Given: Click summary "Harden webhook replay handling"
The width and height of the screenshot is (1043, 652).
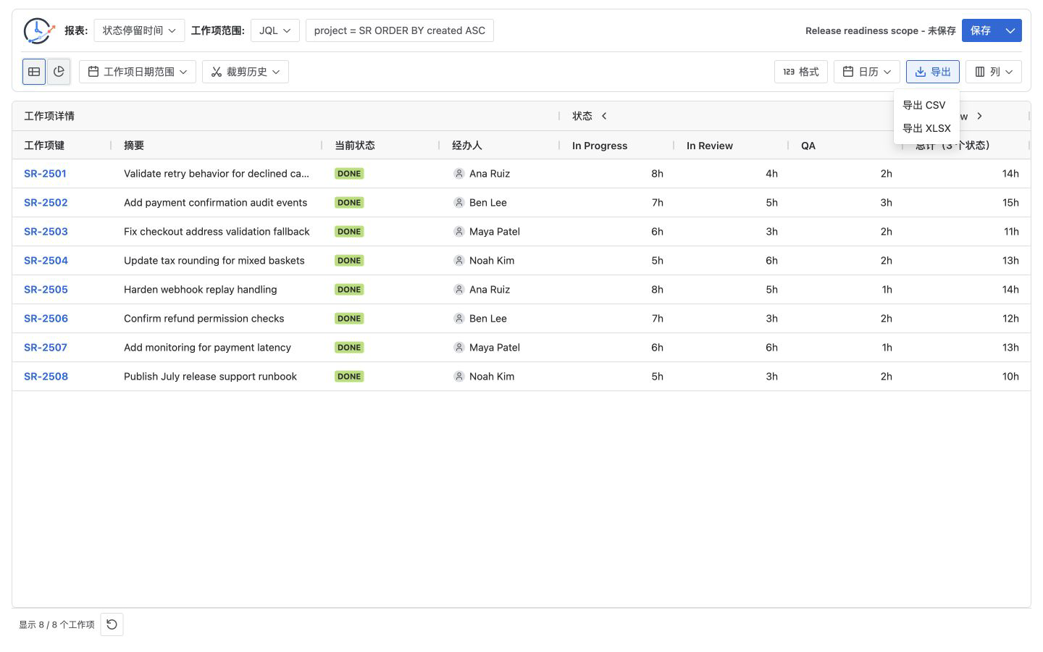Looking at the screenshot, I should (x=201, y=290).
